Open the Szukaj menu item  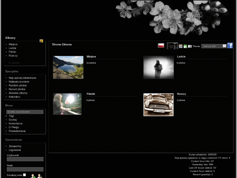point(13,120)
